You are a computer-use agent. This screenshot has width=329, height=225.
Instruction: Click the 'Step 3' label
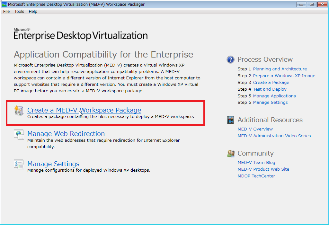click(244, 82)
